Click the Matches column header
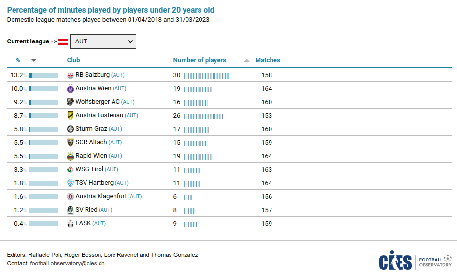The height and width of the screenshot is (275, 457). pos(268,60)
